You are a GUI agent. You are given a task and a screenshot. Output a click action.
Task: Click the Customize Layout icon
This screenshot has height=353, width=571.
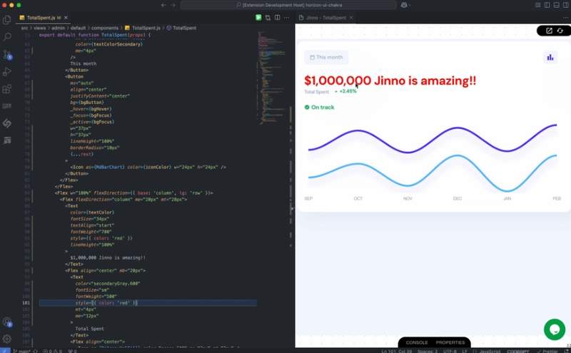[x=538, y=5]
